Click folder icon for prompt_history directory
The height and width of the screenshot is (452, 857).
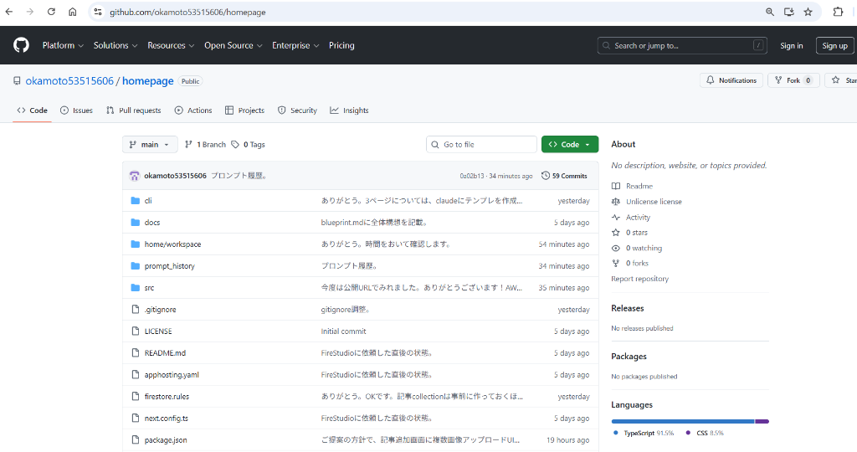tap(136, 266)
